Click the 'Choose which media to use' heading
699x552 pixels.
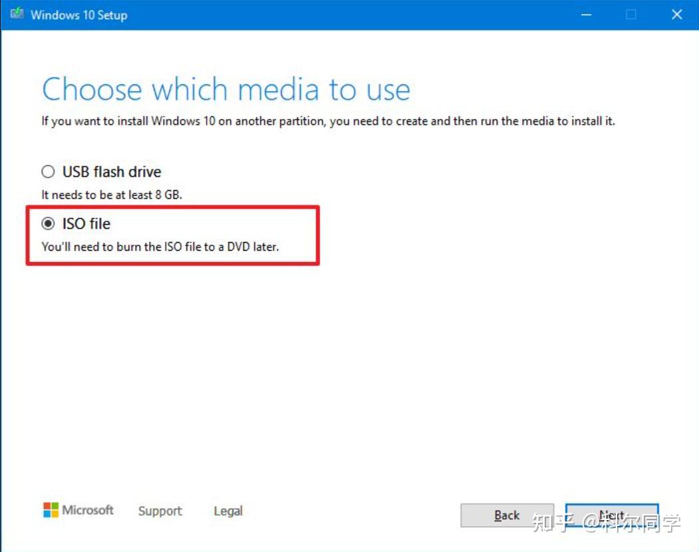(x=225, y=88)
